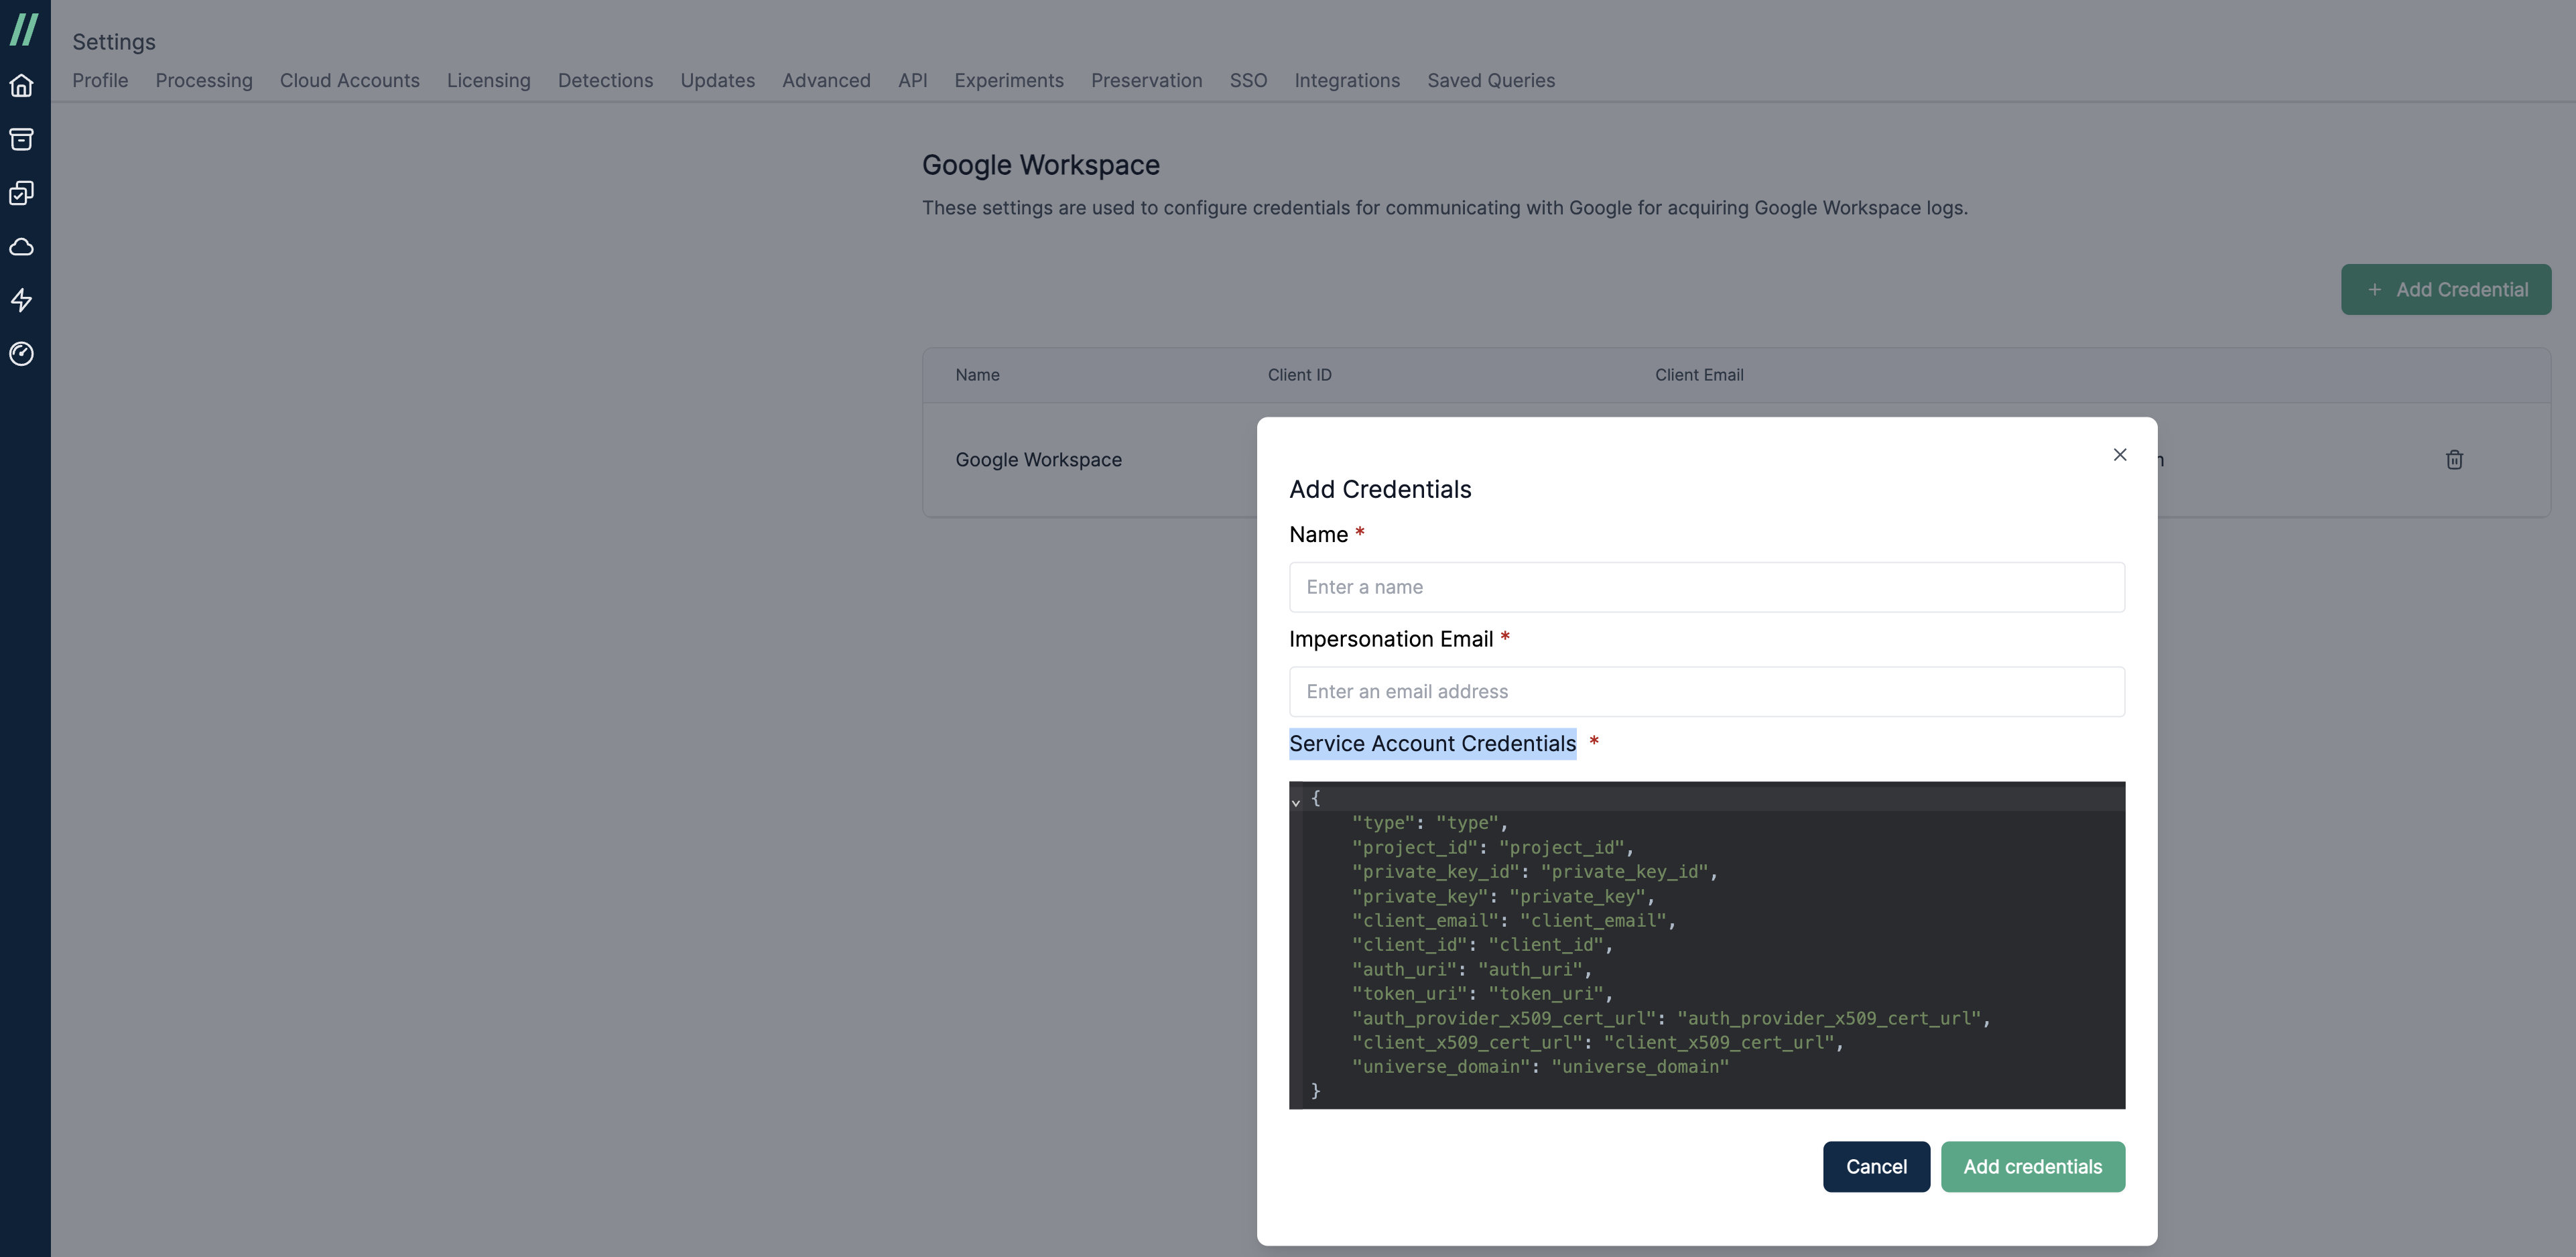Click the Impersonation Email label
Viewport: 2576px width, 1257px height.
tap(1391, 639)
